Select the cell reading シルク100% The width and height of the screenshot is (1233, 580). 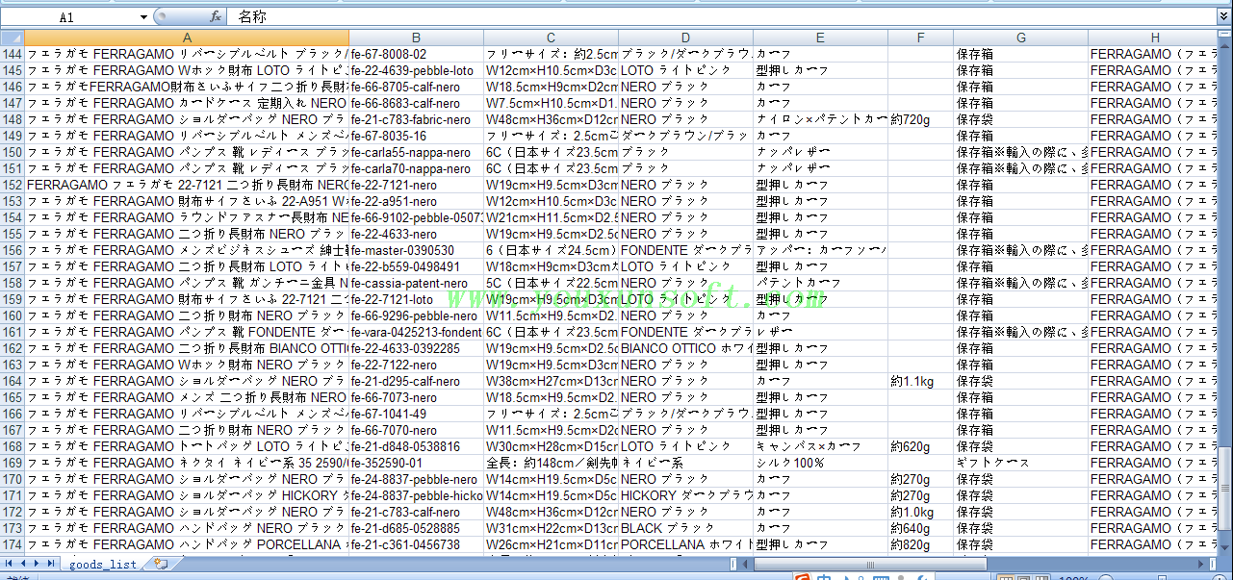tap(820, 463)
